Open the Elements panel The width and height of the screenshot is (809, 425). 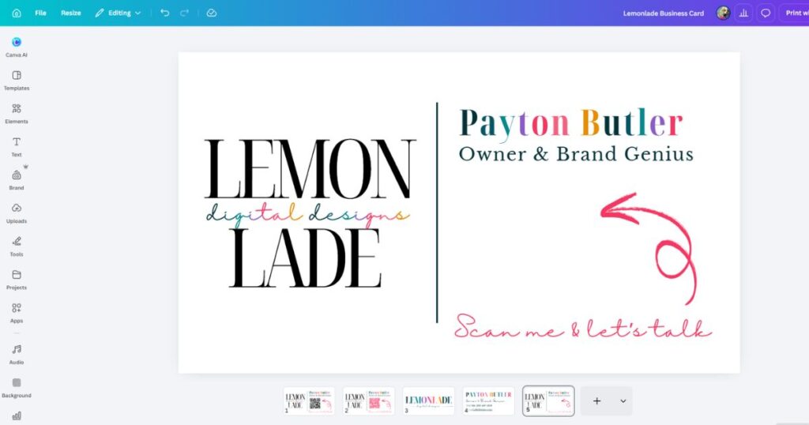(17, 114)
